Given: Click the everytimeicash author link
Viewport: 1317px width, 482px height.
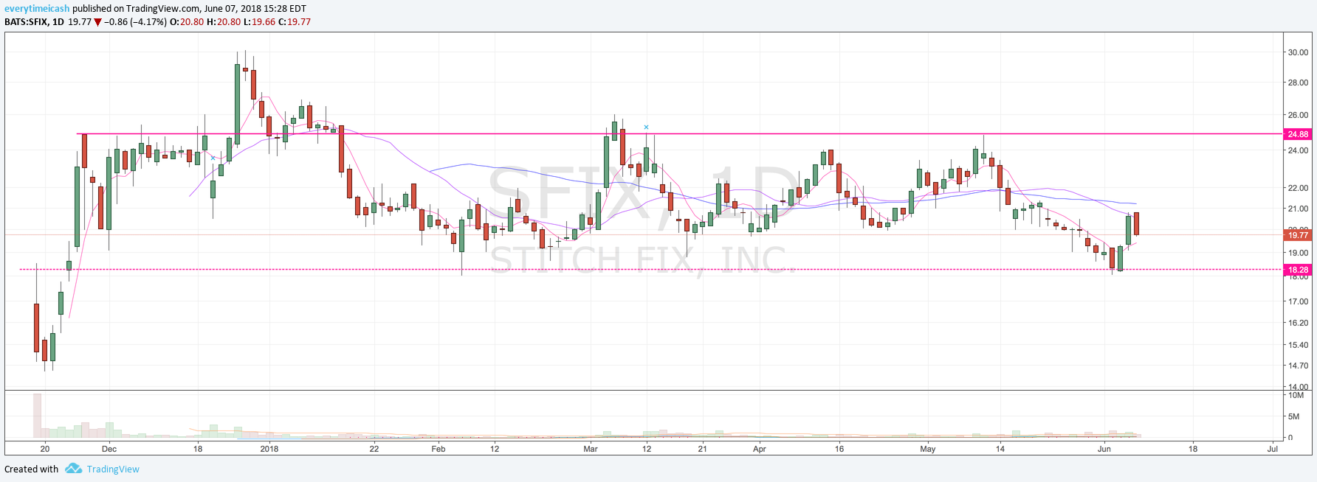Looking at the screenshot, I should click(37, 9).
